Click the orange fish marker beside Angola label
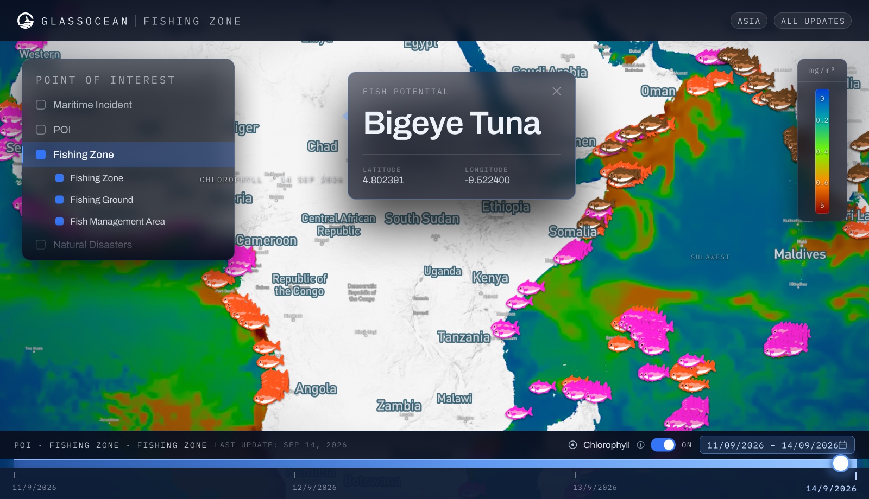Screen dimensions: 869x499 pos(272,386)
